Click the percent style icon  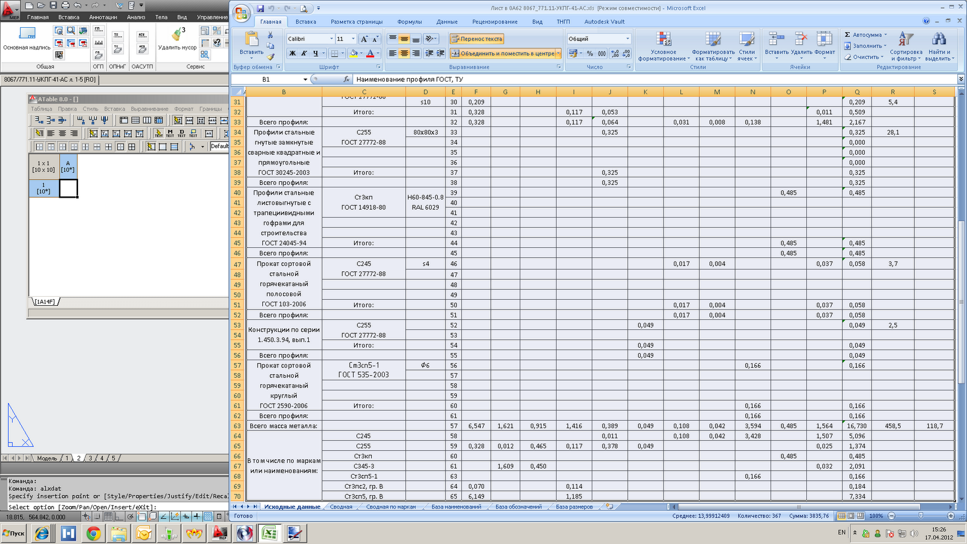point(590,53)
